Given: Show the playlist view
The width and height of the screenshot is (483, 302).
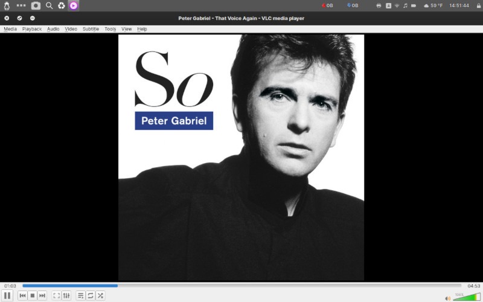Looking at the screenshot, I should [81, 295].
